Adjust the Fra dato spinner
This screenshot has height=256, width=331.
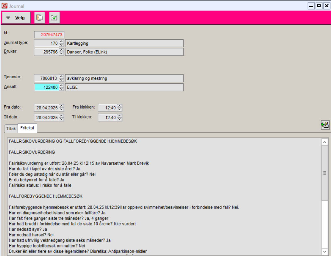pyautogui.click(x=62, y=108)
